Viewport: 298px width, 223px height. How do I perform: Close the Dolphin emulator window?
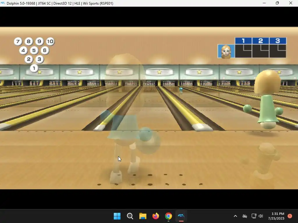pos(291,3)
